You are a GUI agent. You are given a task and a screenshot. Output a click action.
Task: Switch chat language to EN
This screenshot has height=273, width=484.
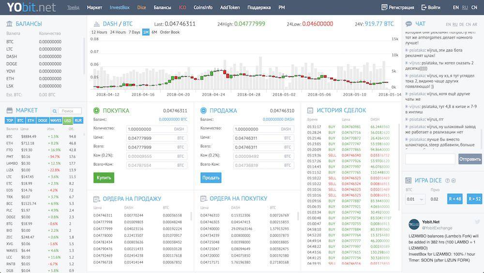[448, 24]
